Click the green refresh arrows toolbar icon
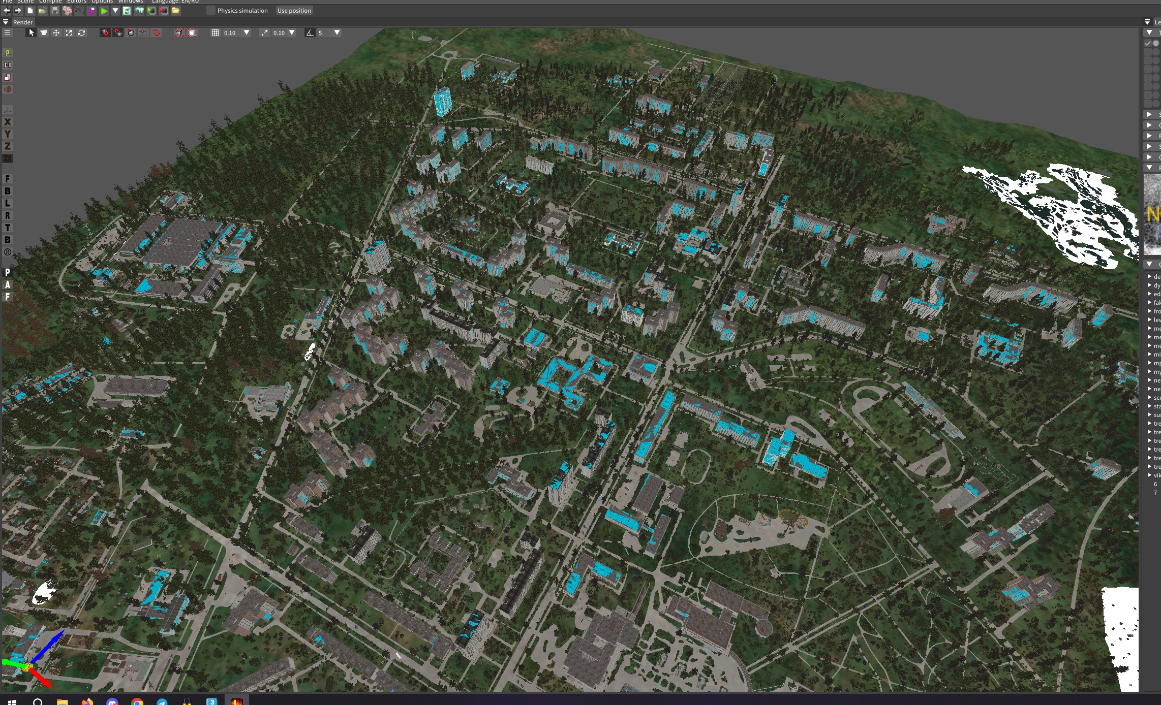The image size is (1161, 705). point(127,11)
